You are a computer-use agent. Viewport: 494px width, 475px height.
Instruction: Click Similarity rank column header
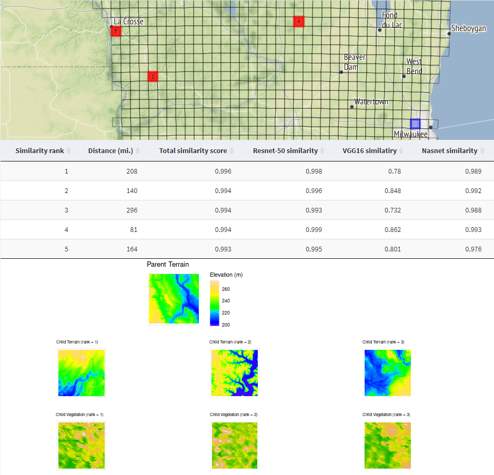coord(39,151)
